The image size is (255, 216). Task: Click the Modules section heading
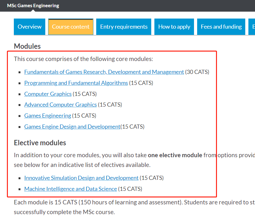pyautogui.click(x=27, y=46)
